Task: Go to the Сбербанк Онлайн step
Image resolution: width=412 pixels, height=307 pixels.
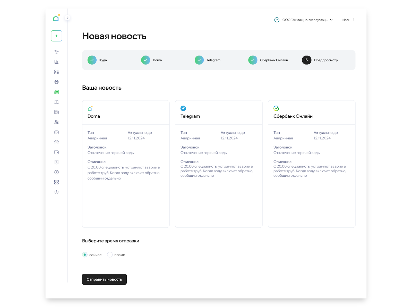Action: (x=268, y=60)
